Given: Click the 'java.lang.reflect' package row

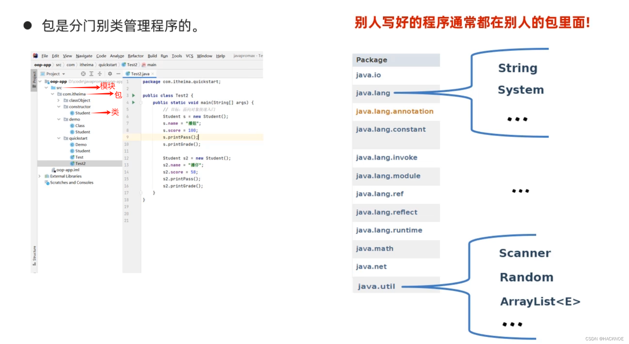Looking at the screenshot, I should pyautogui.click(x=396, y=213).
